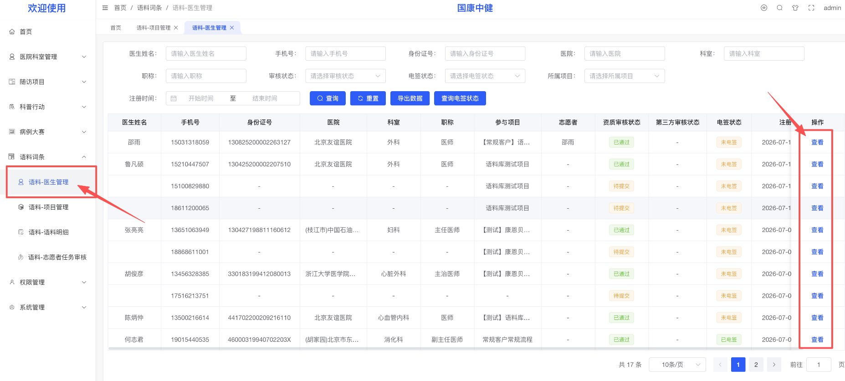Switch to the 首页 tab

pos(116,28)
